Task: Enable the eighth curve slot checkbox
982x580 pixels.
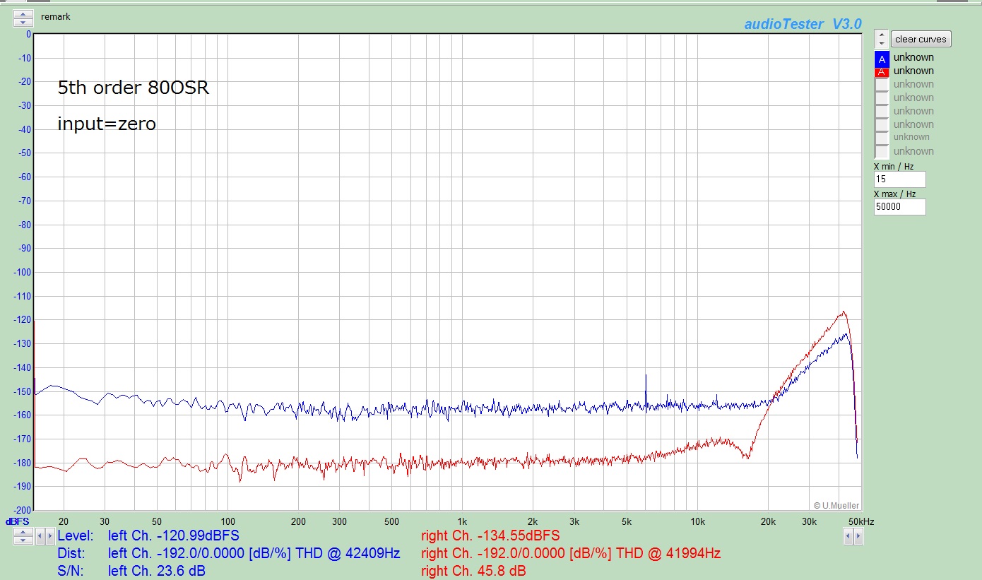Action: pyautogui.click(x=881, y=151)
